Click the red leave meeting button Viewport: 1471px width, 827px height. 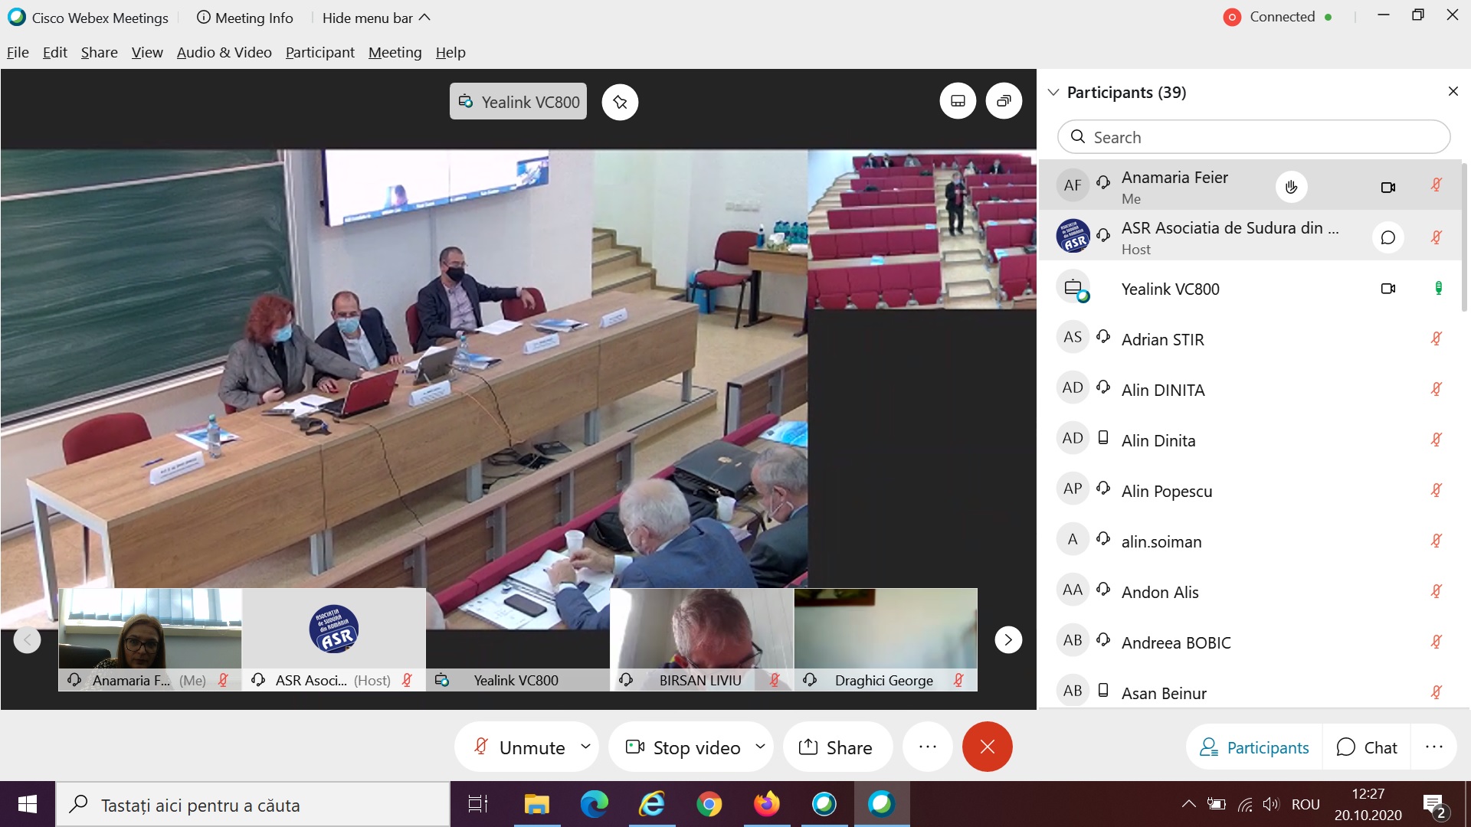coord(987,747)
